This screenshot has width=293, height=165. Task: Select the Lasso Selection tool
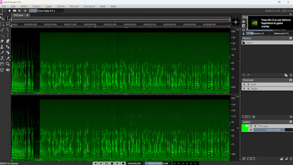tap(8, 24)
